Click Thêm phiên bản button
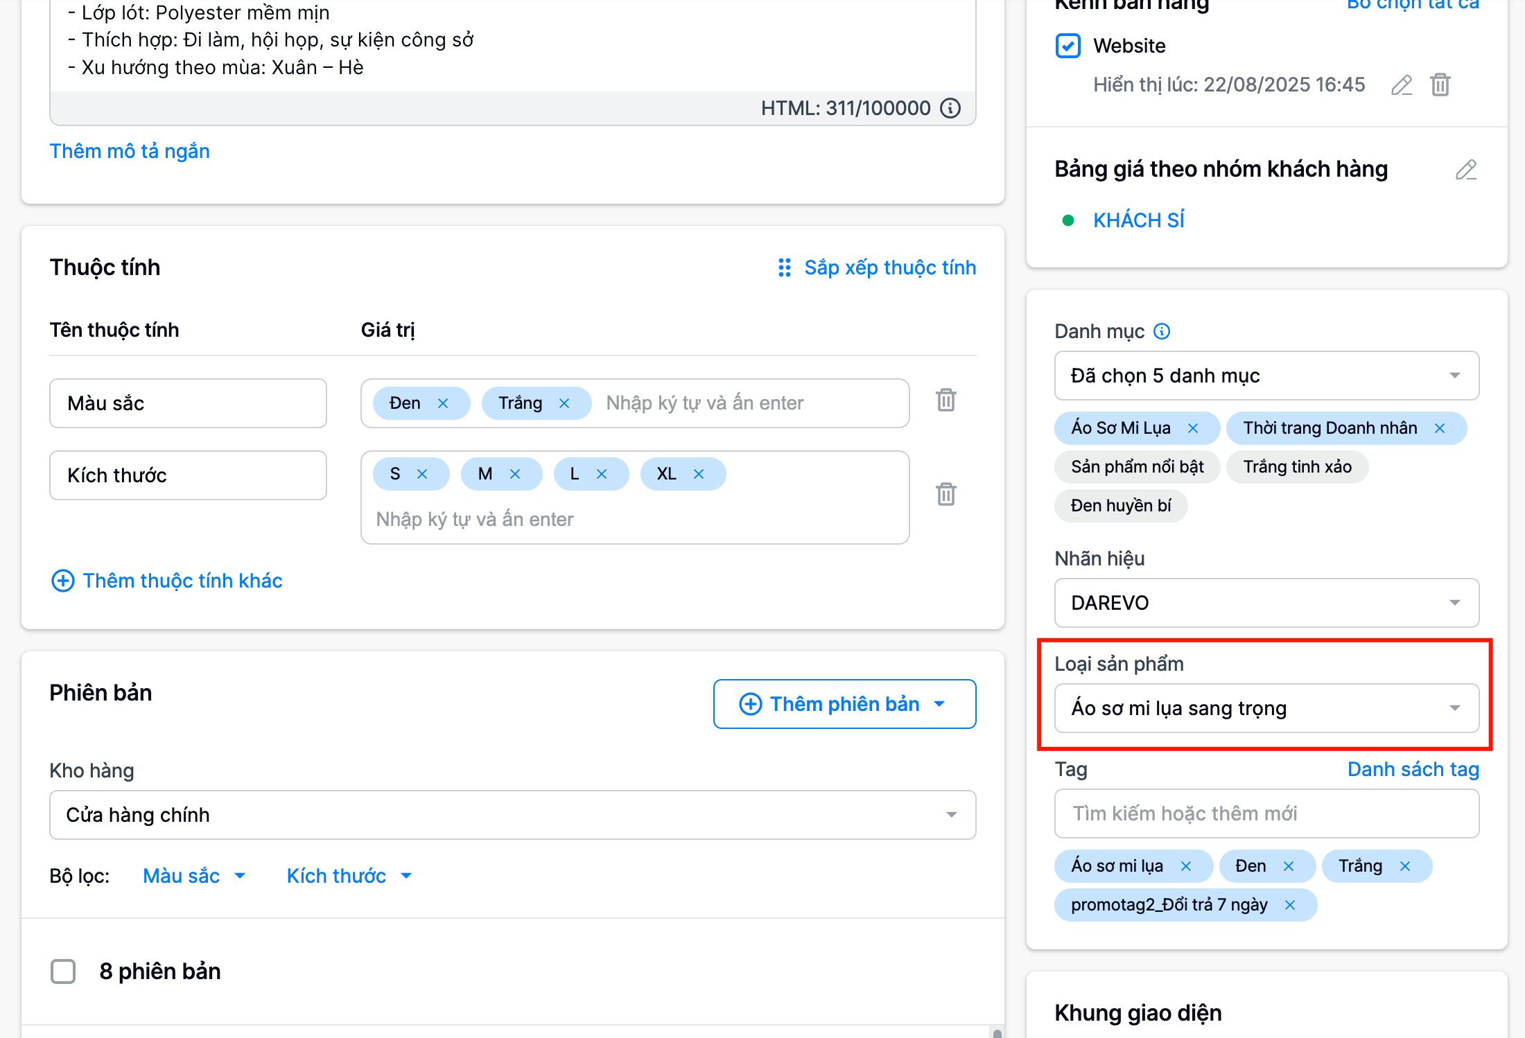Image resolution: width=1525 pixels, height=1038 pixels. point(844,704)
